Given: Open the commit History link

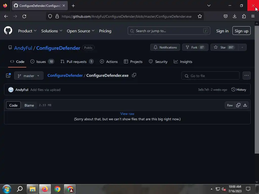Looking at the screenshot, I should [x=239, y=90].
